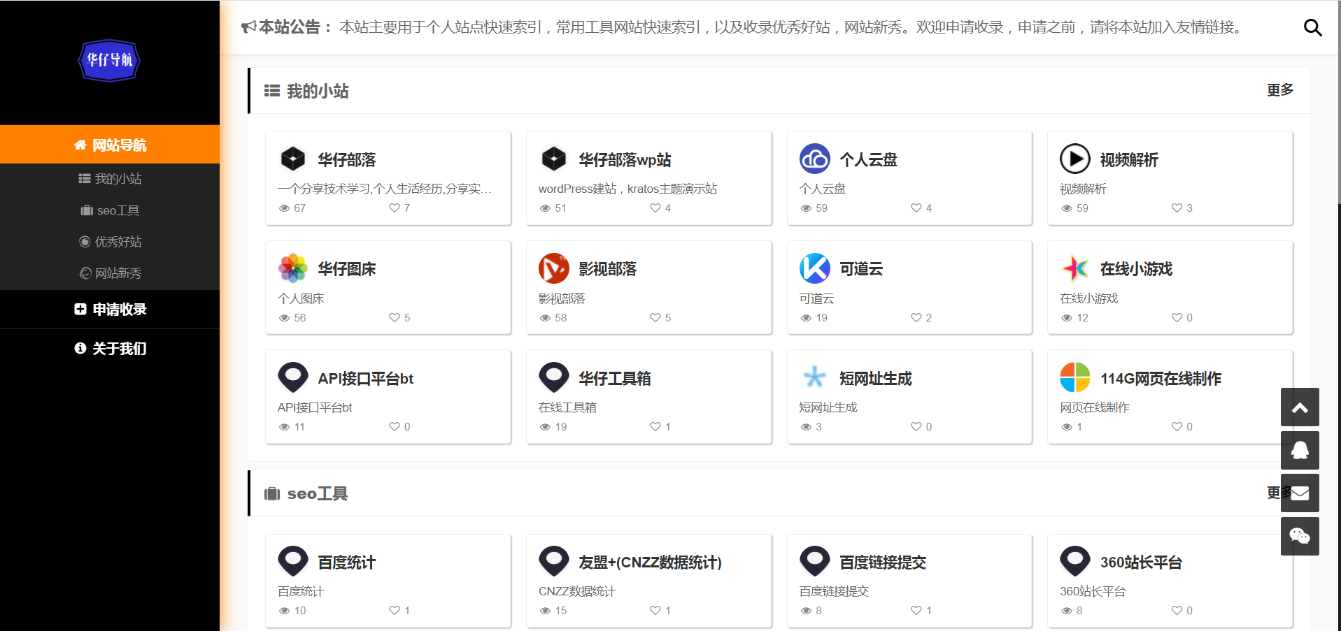1341x631 pixels.
Task: Click the 华仔部落wp站 hexagon icon
Action: click(554, 159)
